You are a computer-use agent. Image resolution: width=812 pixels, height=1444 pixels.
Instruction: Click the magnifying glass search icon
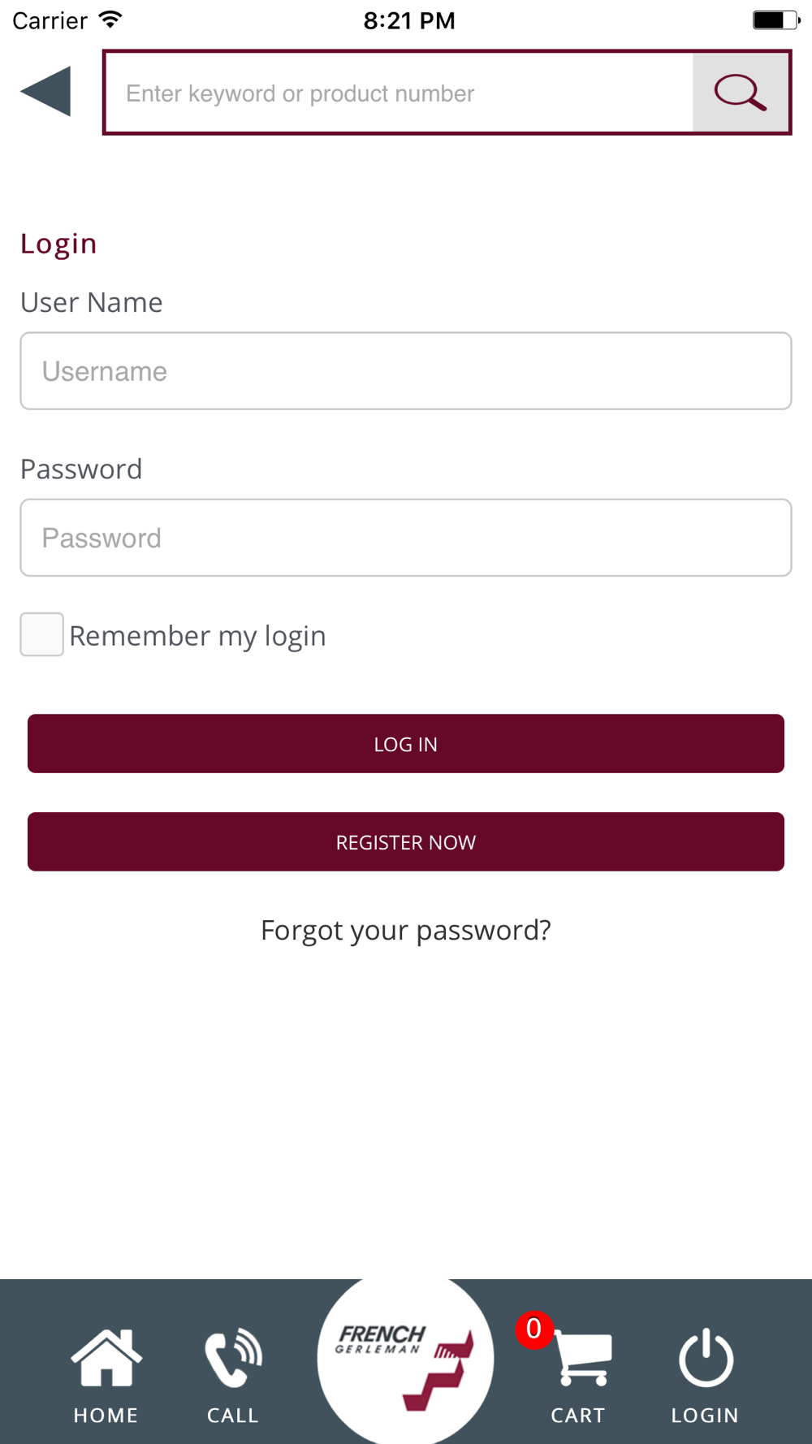[x=740, y=93]
